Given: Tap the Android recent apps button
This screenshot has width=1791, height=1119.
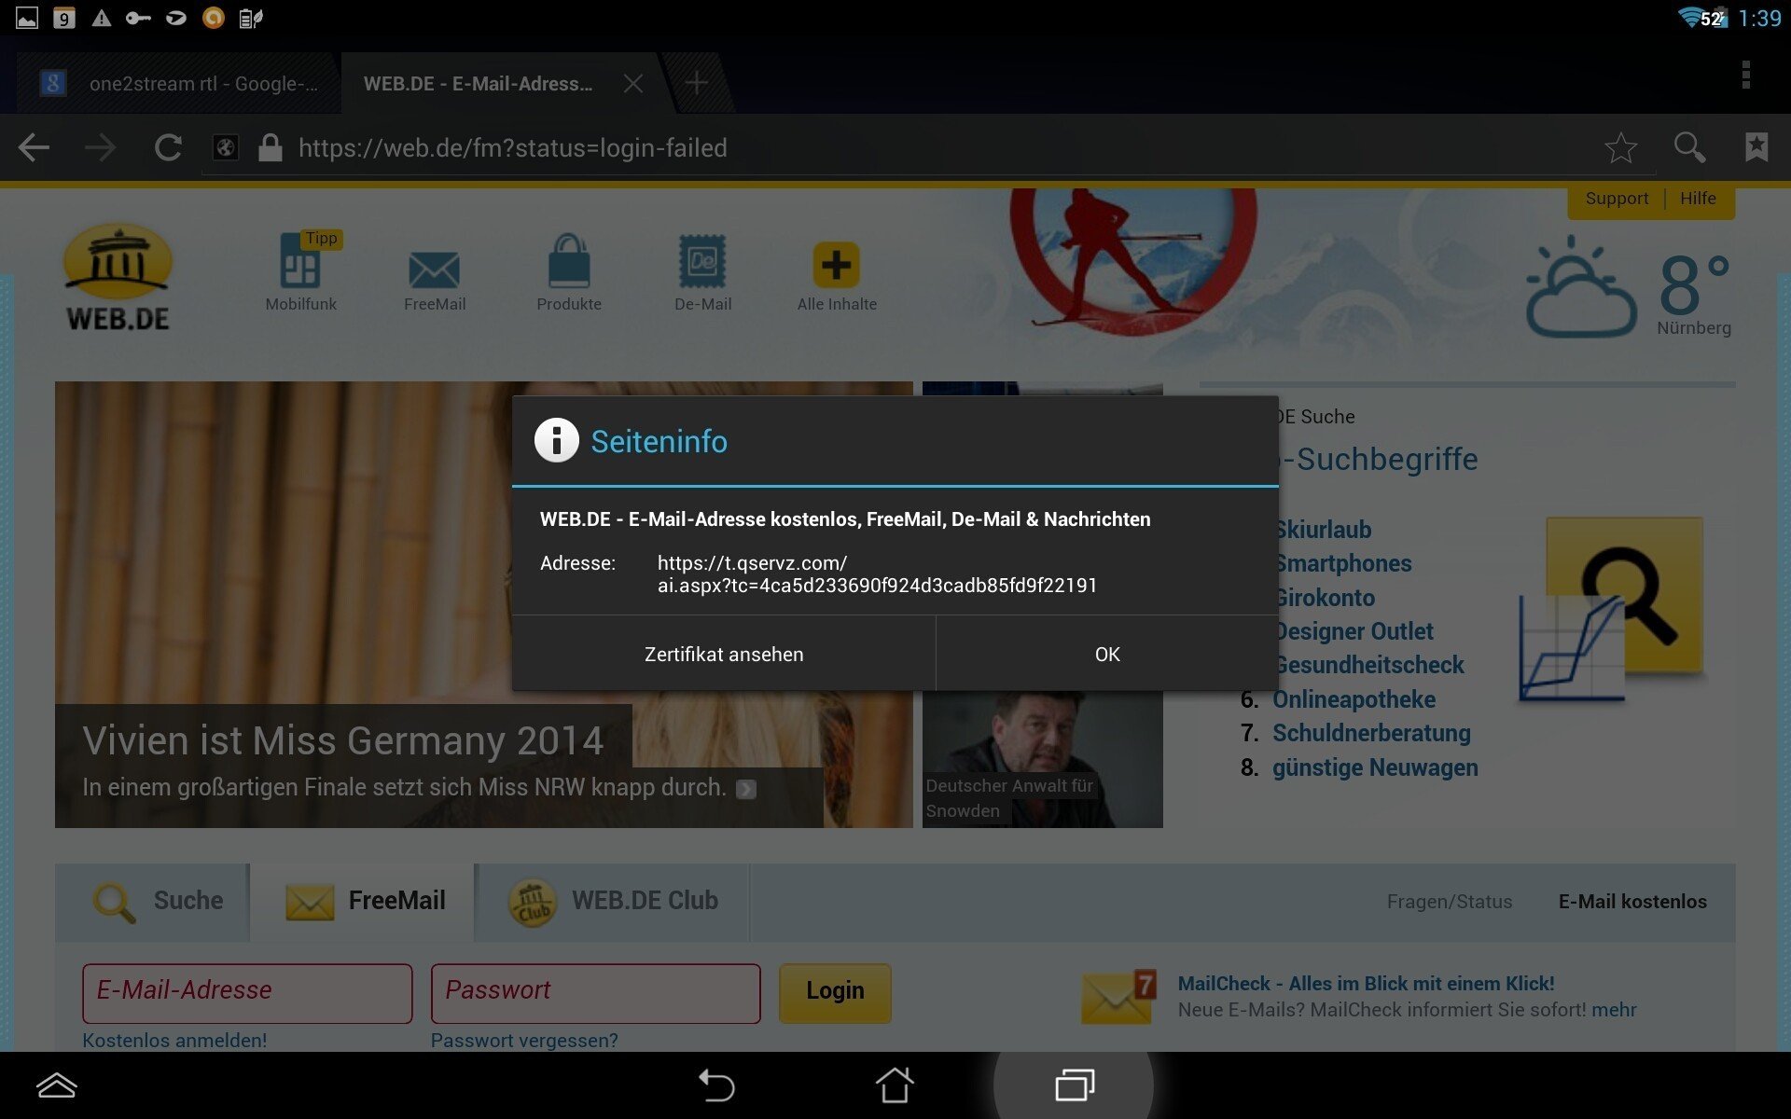Looking at the screenshot, I should click(1075, 1084).
